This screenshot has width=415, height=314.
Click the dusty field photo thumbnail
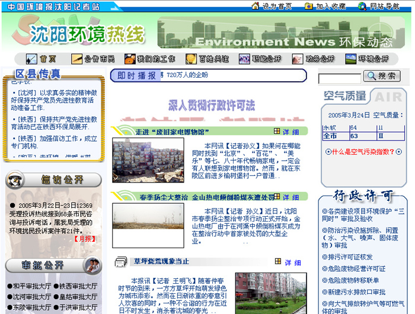[x=148, y=225]
